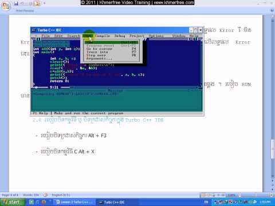Screen dimensions: 275x206
Task: Open the Office button in Word
Action: (x=6, y=6)
